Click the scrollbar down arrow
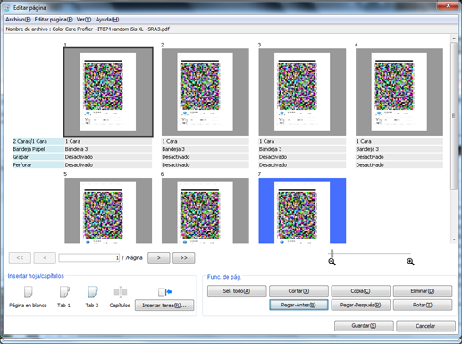 point(454,239)
